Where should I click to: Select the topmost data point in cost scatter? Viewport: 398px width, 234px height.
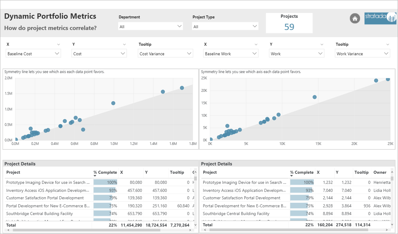coord(182,88)
